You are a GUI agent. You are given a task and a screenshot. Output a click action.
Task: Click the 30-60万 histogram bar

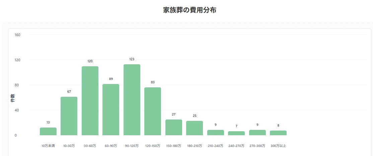(90, 101)
